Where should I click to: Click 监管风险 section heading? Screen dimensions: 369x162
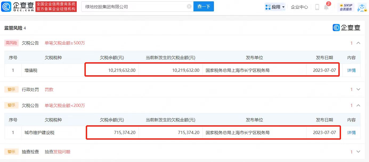click(13, 28)
